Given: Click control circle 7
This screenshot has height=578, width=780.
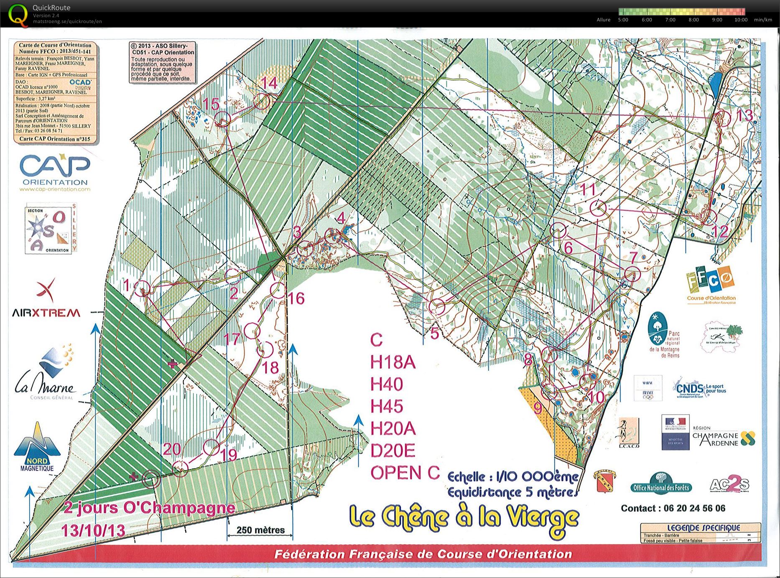Looking at the screenshot, I should [x=632, y=274].
